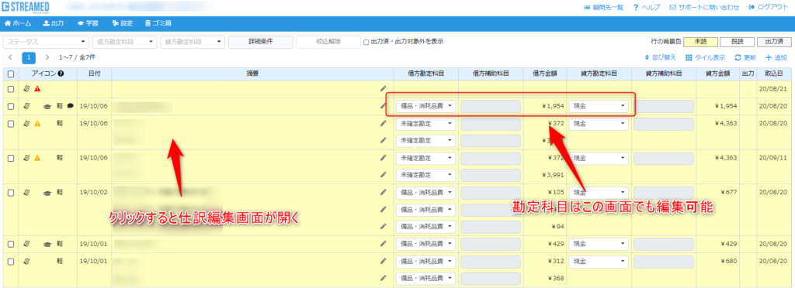
Task: Open 備品・消耗品費 dropdown on the ¥368 line
Action: [426, 278]
